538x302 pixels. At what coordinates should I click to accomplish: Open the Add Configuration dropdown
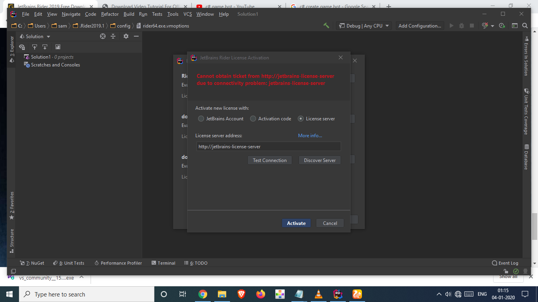point(420,26)
